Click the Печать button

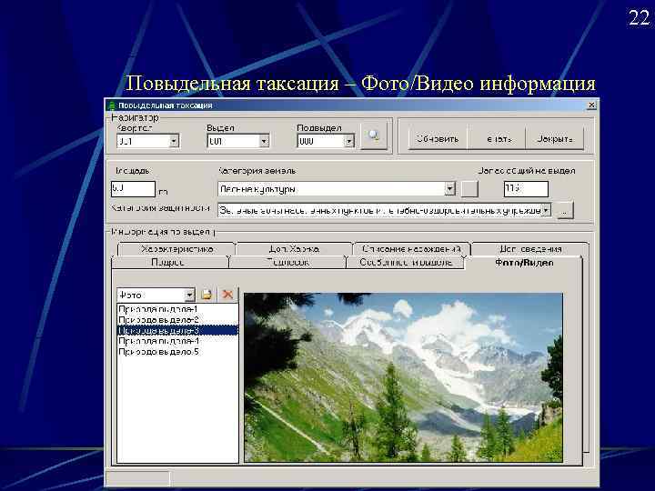point(499,138)
